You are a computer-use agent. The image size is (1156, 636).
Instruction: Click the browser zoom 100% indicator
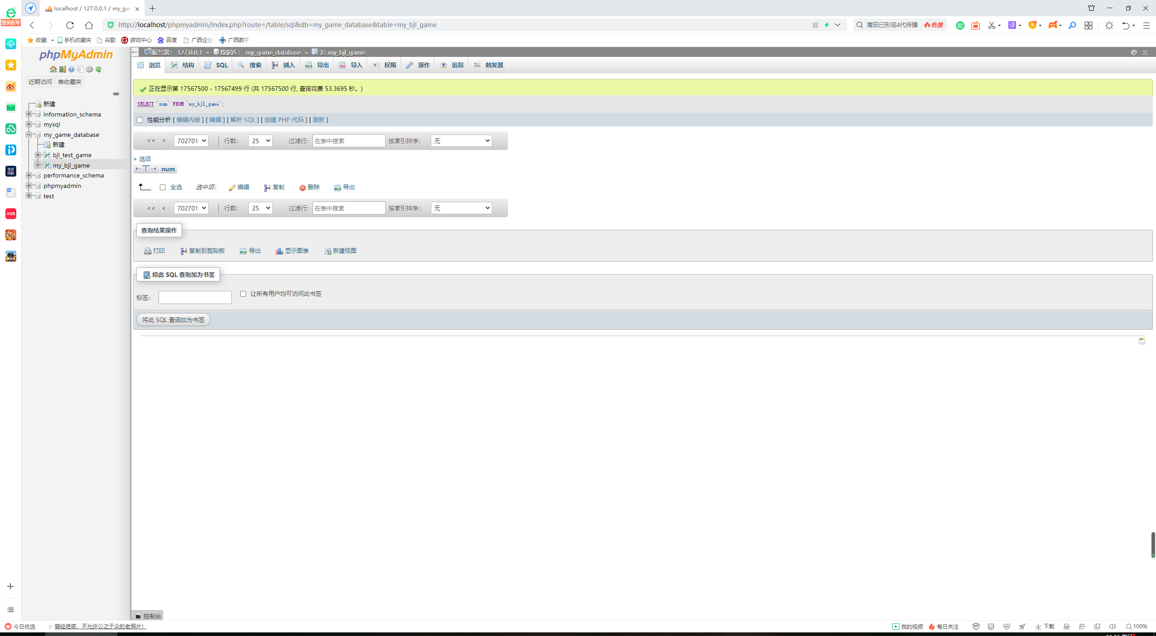1137,627
